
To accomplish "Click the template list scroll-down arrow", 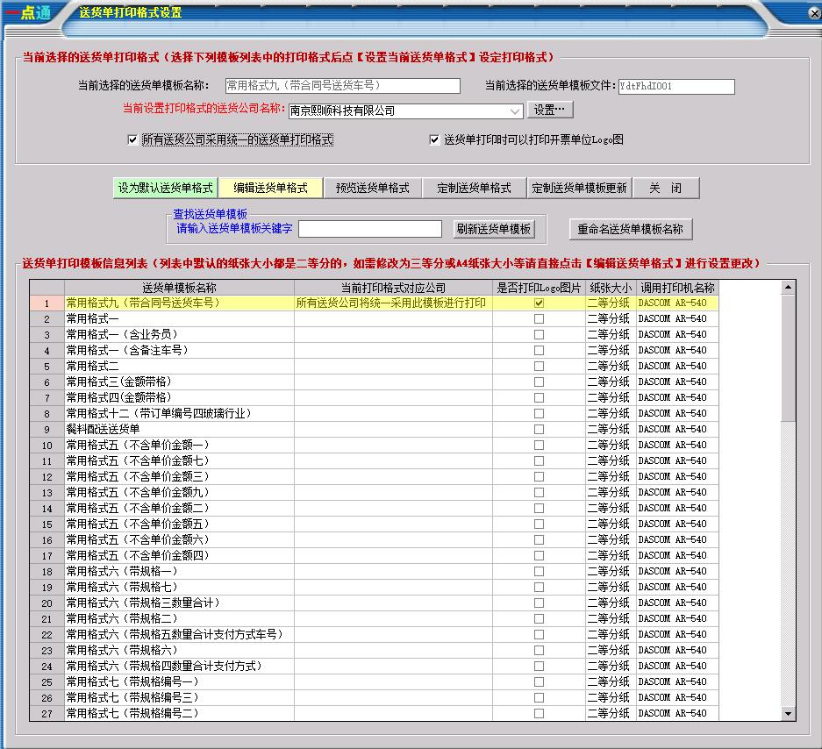I will (788, 714).
